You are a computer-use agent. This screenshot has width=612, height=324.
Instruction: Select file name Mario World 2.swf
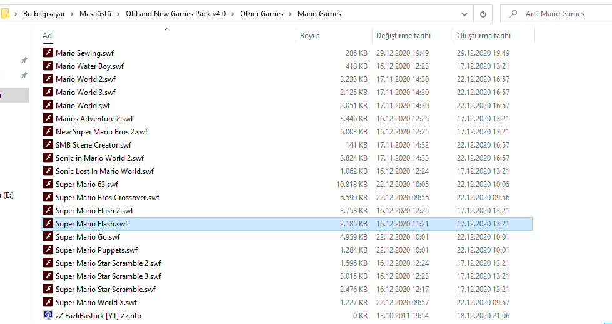(86, 79)
